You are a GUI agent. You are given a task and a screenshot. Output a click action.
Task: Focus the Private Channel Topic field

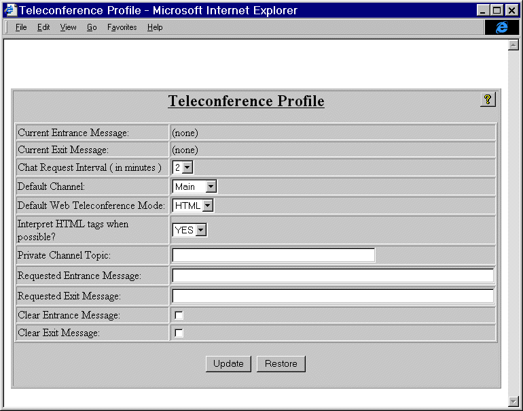[273, 255]
